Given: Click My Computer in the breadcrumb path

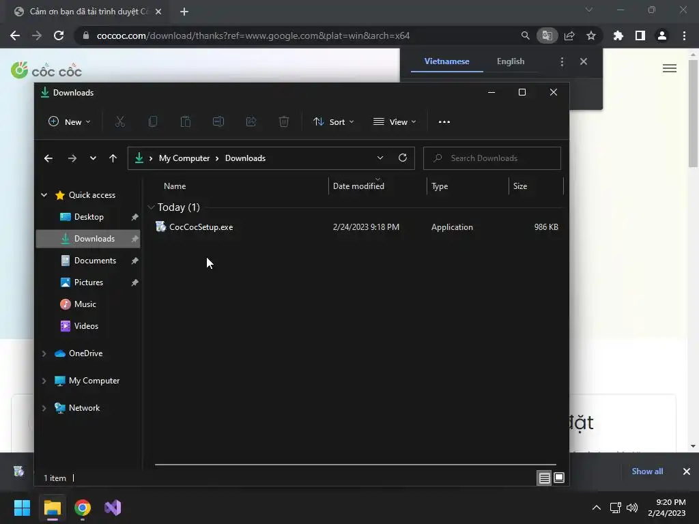Looking at the screenshot, I should [x=184, y=158].
